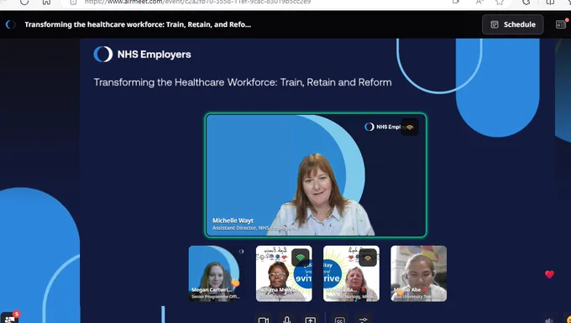Open the stage settings sliders icon
The height and width of the screenshot is (323, 571).
[x=363, y=320]
